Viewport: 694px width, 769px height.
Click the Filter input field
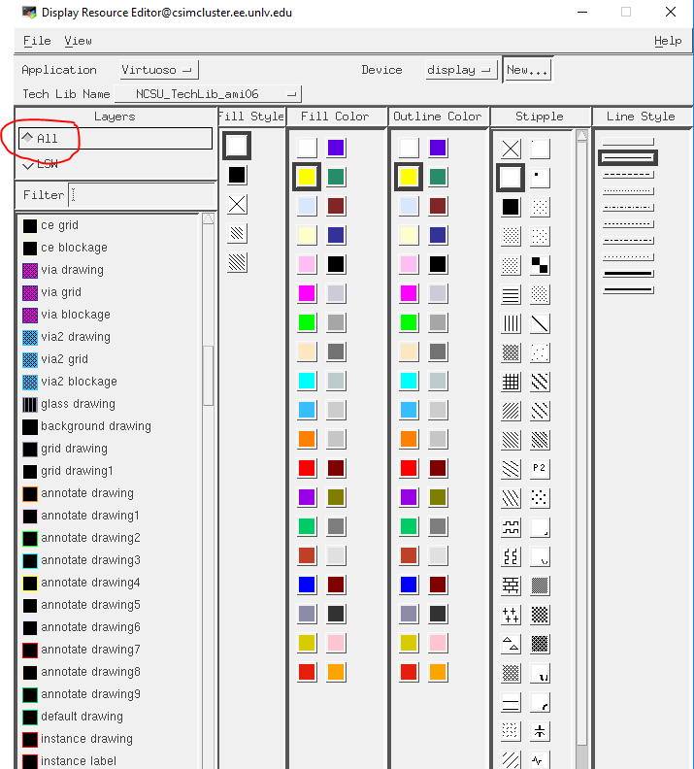click(142, 195)
